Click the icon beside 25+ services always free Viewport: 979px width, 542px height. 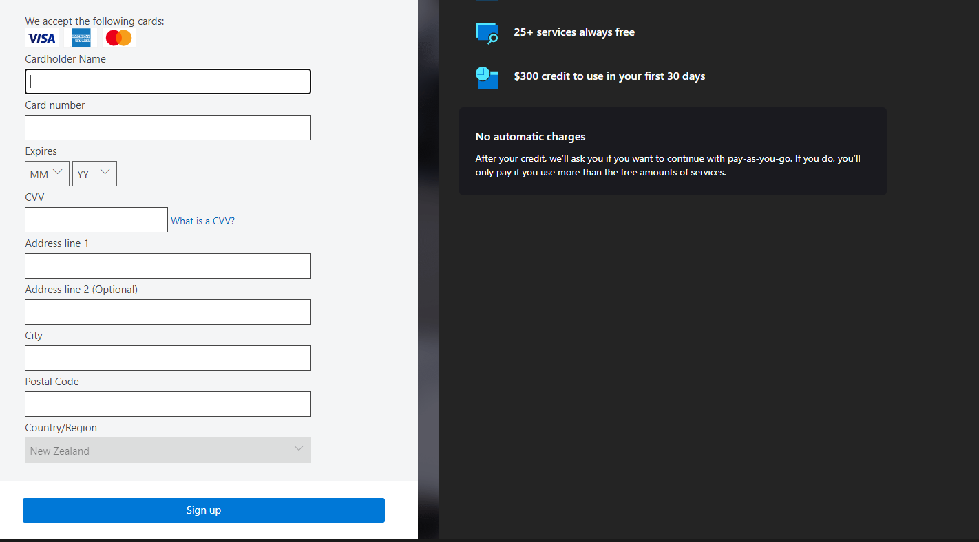coord(487,33)
